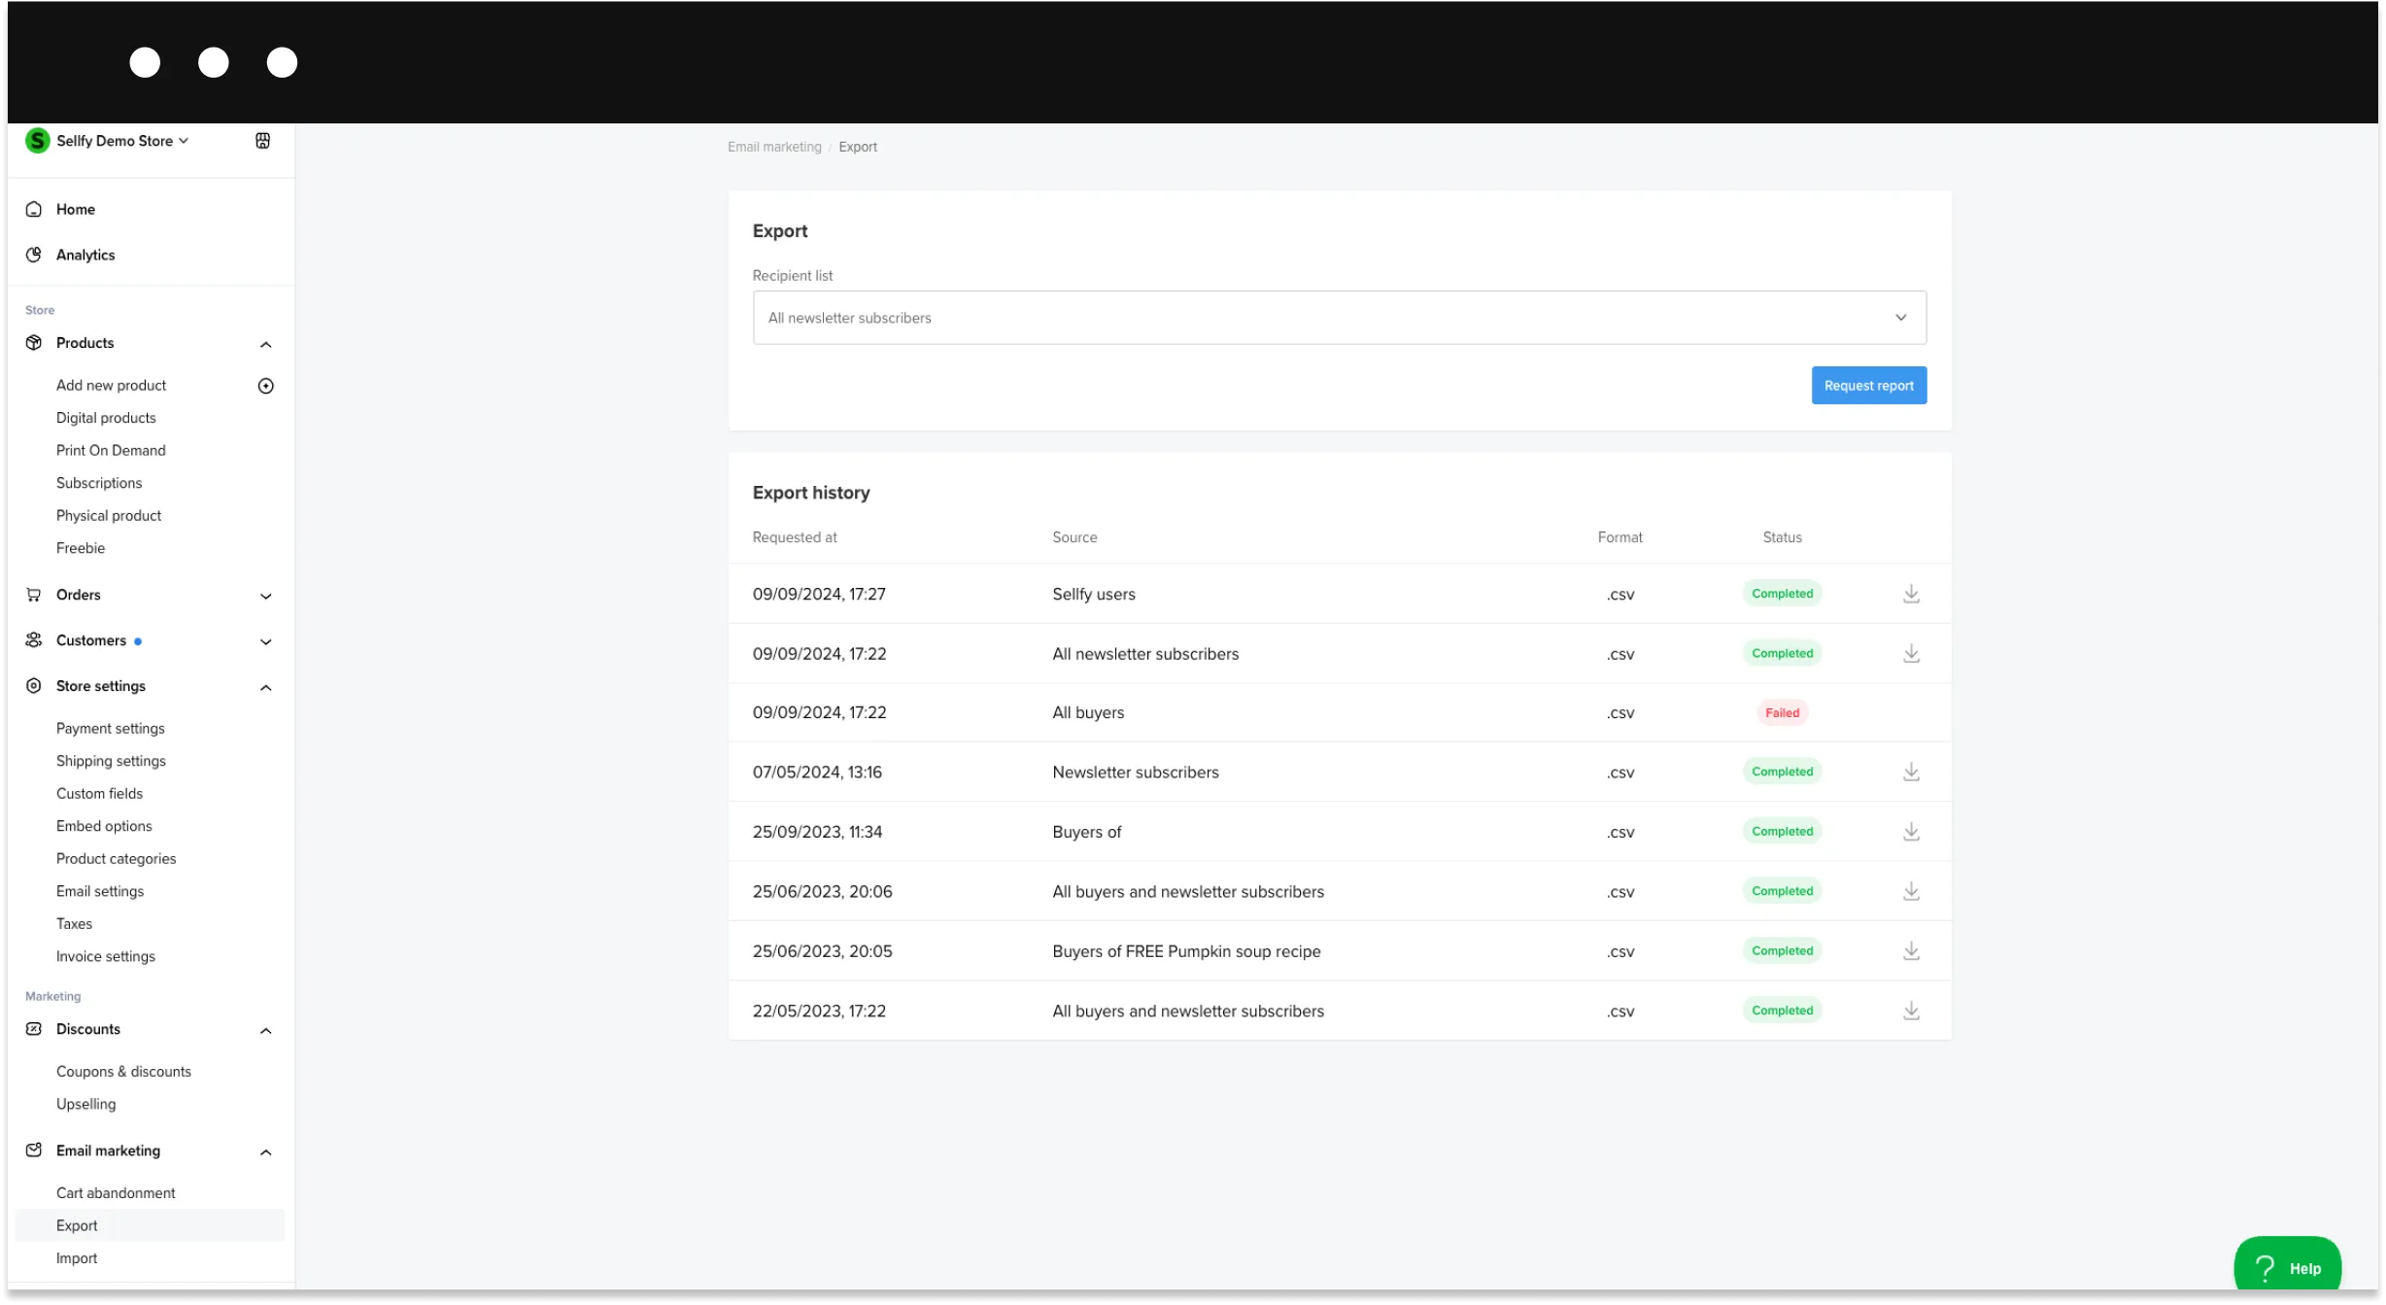Click the Add new product link
2386x1305 pixels.
[x=111, y=386]
